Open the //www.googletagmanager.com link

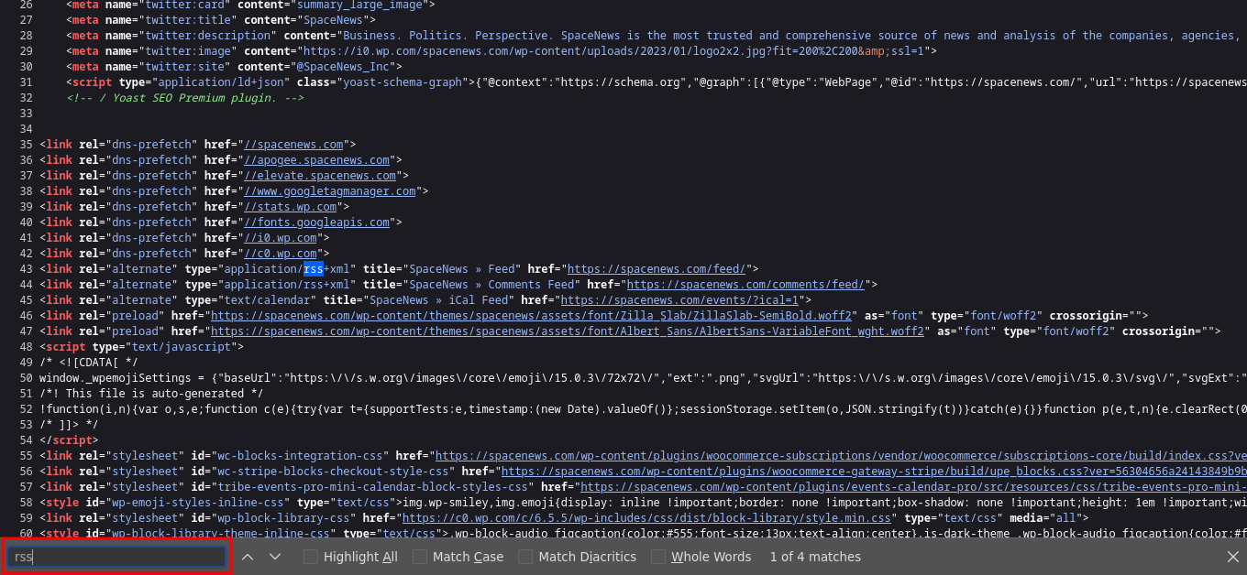tap(329, 191)
